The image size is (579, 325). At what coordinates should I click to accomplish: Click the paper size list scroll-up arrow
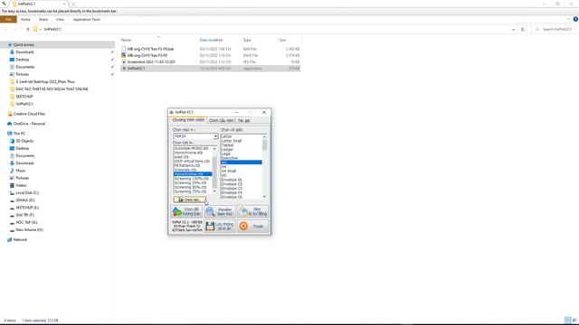[264, 136]
